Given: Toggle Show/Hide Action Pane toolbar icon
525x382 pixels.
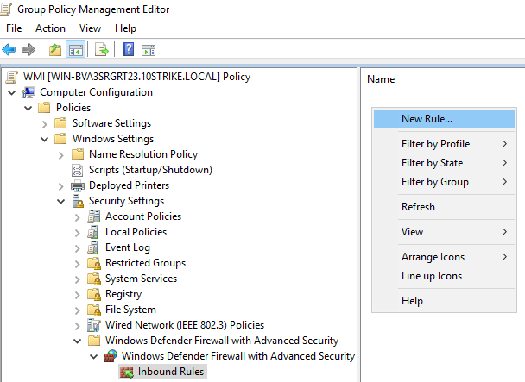Looking at the screenshot, I should tap(149, 50).
